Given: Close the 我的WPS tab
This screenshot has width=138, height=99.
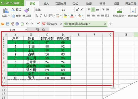Looking at the screenshot, I should click(61, 24).
